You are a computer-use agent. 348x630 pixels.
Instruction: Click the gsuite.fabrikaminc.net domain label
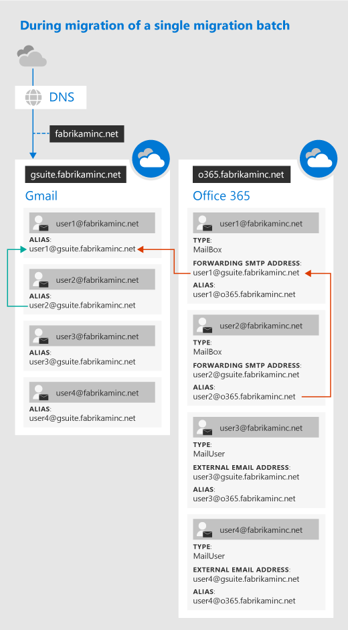[x=76, y=174]
